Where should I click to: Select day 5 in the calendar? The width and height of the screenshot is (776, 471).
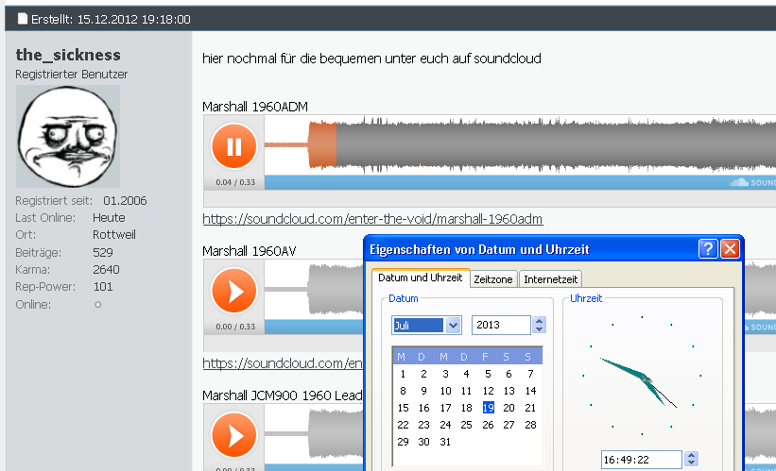(x=488, y=374)
